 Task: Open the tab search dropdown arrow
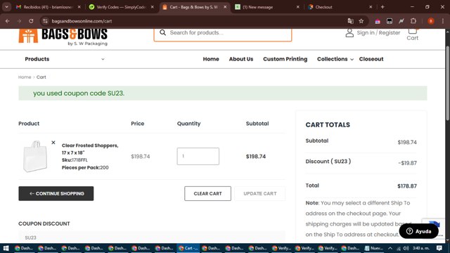pyautogui.click(x=6, y=7)
